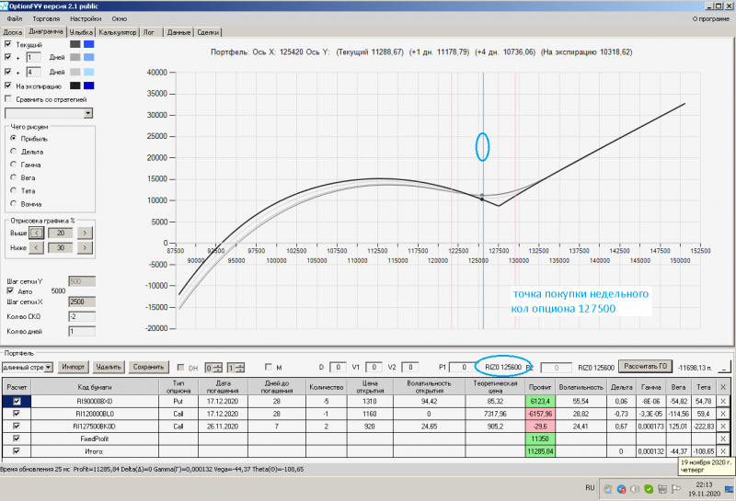736x501 pixels.
Task: Click the green shield tray icon
Action: 649,489
